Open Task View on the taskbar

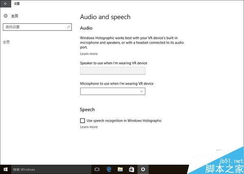tap(97, 170)
